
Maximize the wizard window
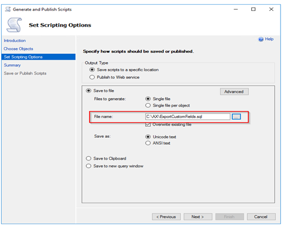click(254, 9)
